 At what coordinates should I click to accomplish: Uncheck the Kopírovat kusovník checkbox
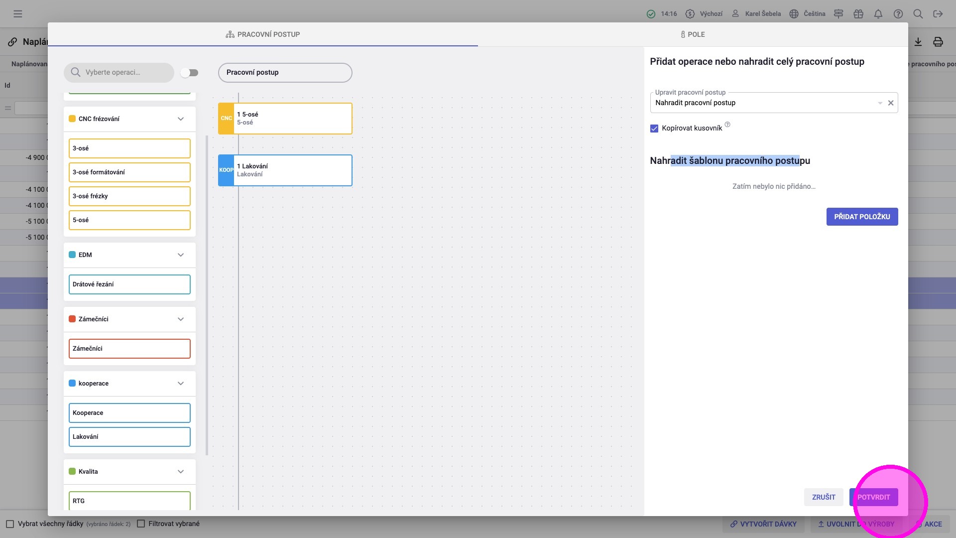pos(654,129)
